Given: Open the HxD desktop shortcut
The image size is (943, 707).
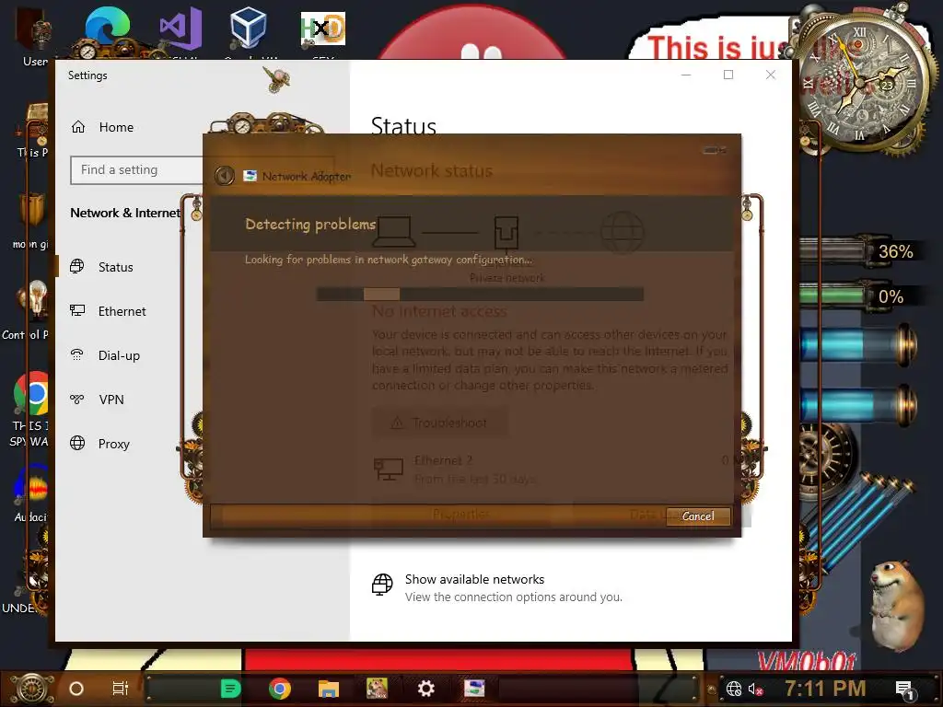Looking at the screenshot, I should (x=323, y=29).
